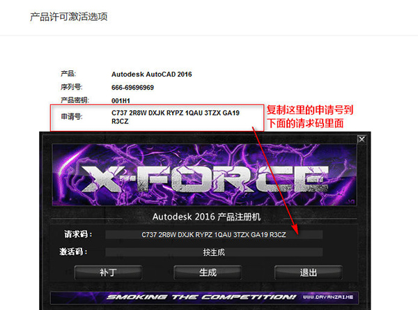This screenshot has width=418, height=310.
Task: Click the 退出 button
Action: (x=308, y=272)
